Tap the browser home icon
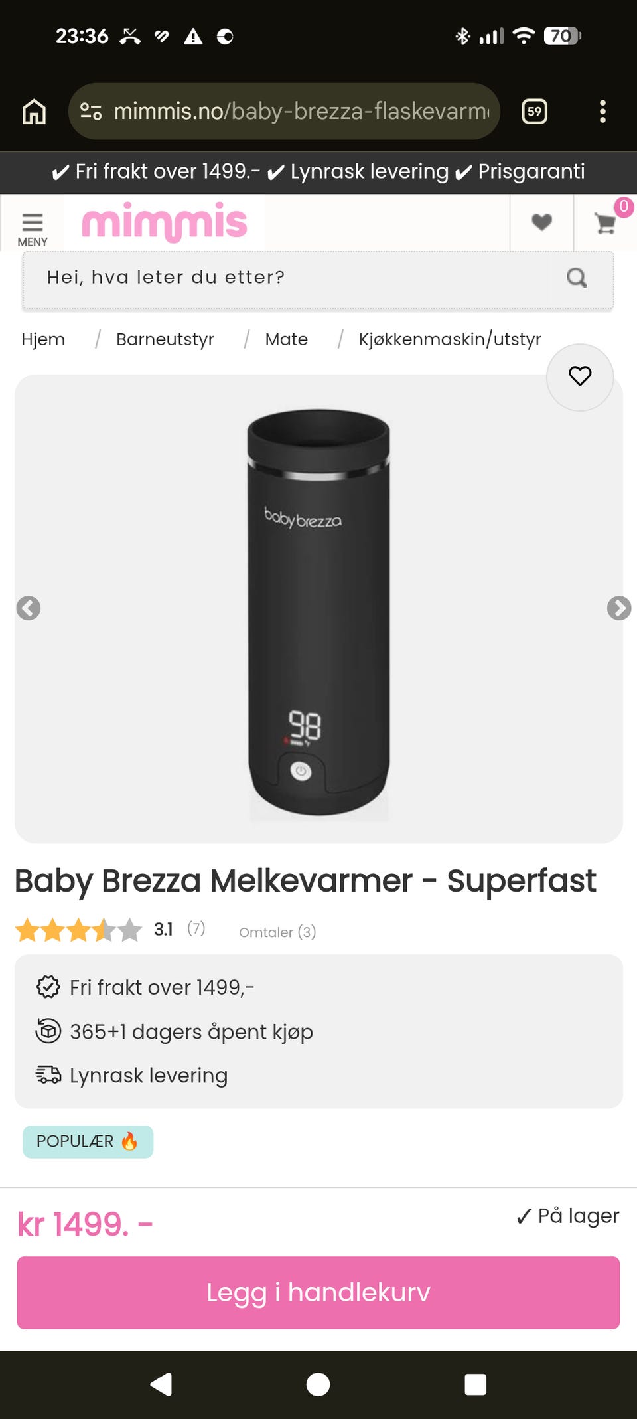637x1419 pixels. pyautogui.click(x=35, y=112)
